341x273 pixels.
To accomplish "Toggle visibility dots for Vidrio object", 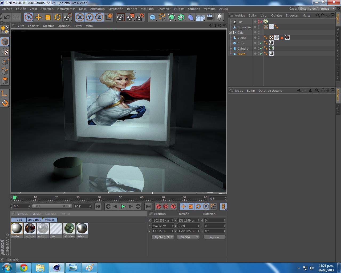I will pyautogui.click(x=259, y=38).
